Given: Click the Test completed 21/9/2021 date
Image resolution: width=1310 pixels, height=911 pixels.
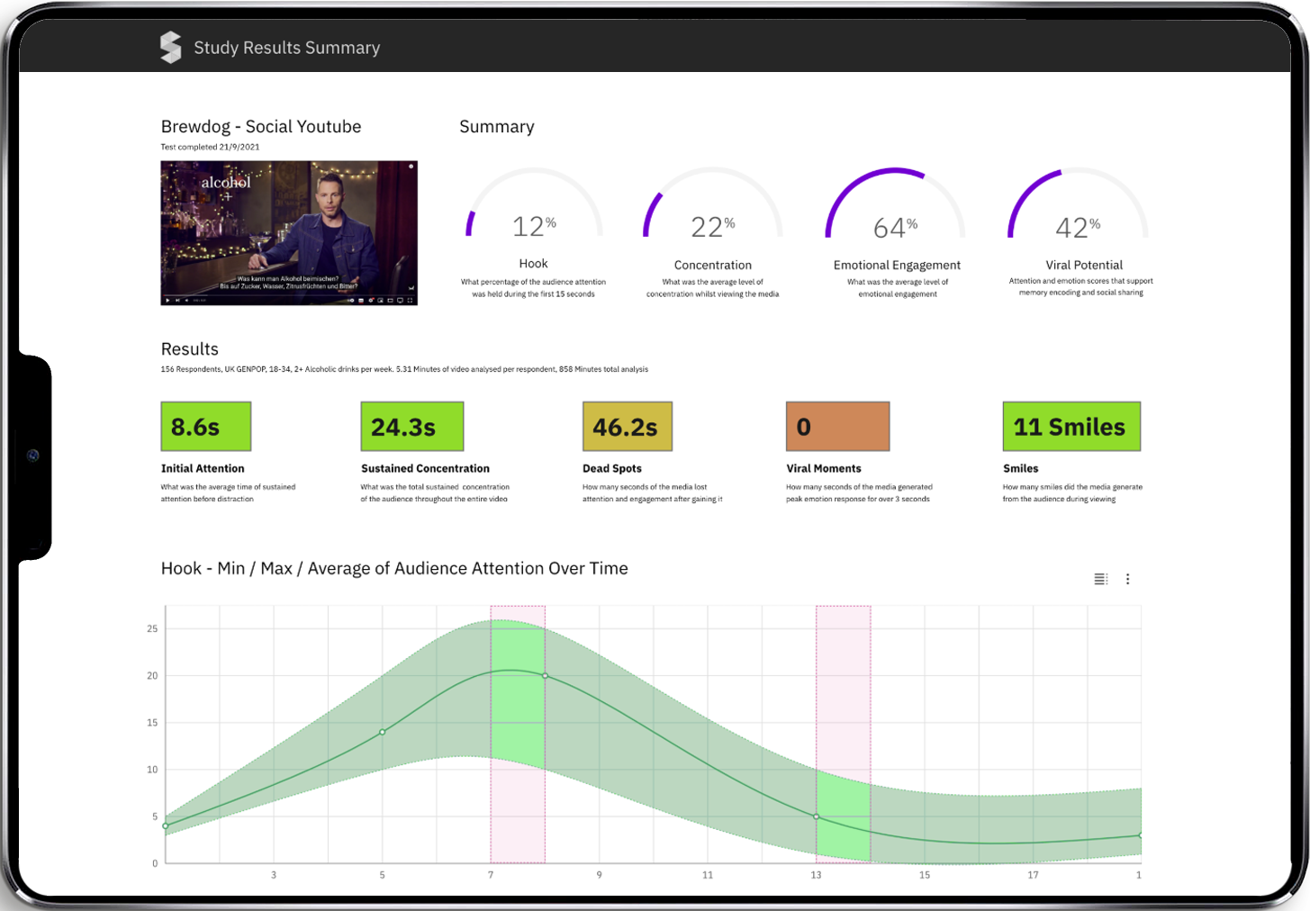Looking at the screenshot, I should pos(210,147).
